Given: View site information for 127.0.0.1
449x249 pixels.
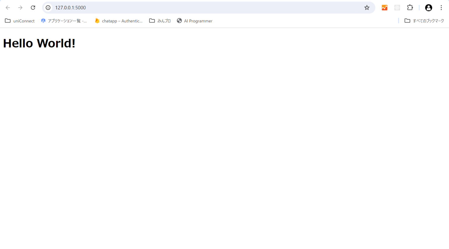Looking at the screenshot, I should (x=48, y=8).
